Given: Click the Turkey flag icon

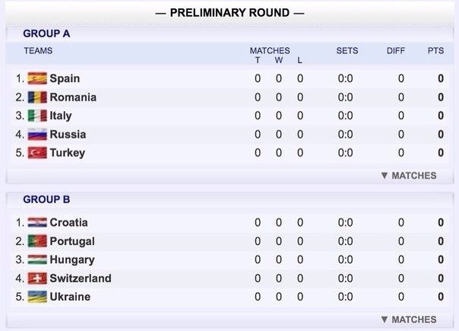Looking at the screenshot, I should click(37, 153).
